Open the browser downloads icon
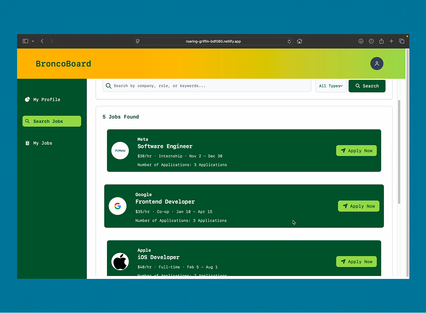This screenshot has height=313, width=426. click(x=361, y=41)
